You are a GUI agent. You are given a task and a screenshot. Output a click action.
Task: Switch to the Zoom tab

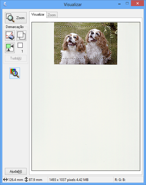[x=52, y=15]
